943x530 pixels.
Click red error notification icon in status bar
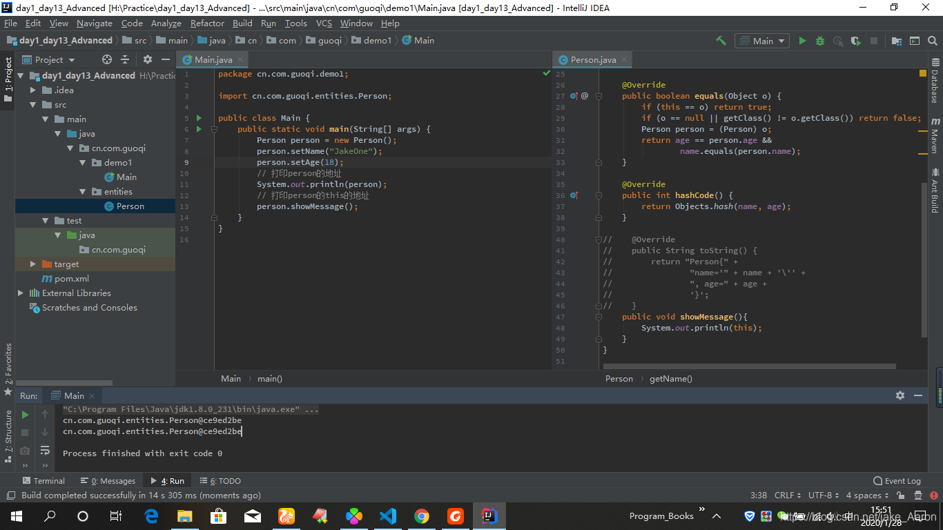(x=934, y=495)
